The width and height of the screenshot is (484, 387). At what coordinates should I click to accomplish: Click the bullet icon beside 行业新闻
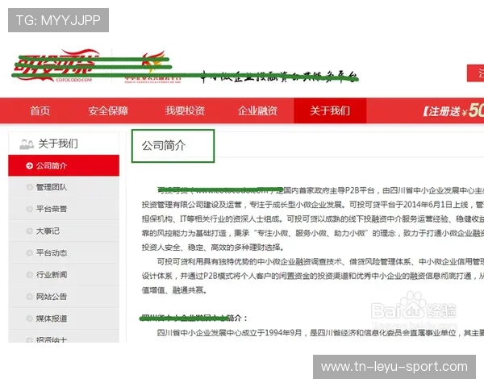click(29, 275)
